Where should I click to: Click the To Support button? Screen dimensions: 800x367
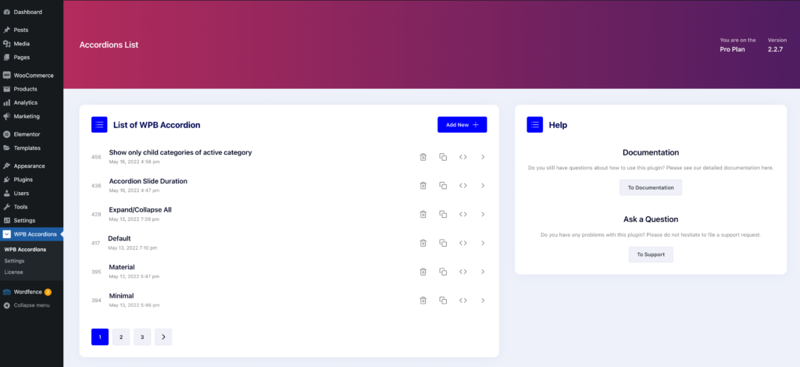point(651,255)
